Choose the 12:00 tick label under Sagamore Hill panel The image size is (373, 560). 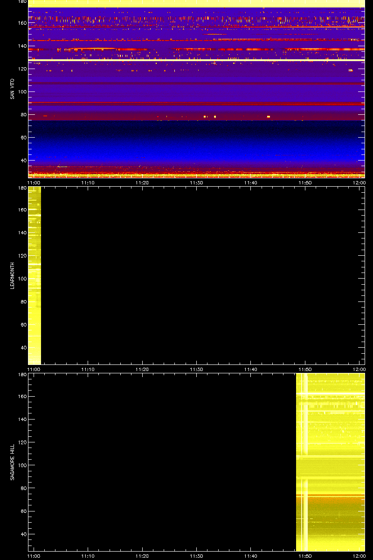[359, 556]
